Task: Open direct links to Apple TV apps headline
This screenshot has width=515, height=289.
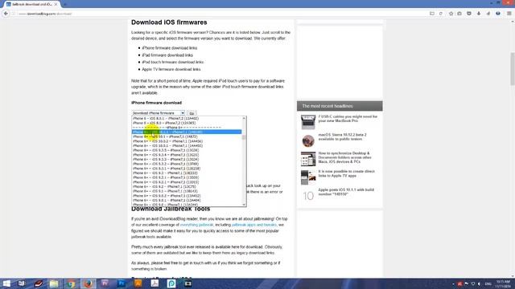Action: (346, 173)
